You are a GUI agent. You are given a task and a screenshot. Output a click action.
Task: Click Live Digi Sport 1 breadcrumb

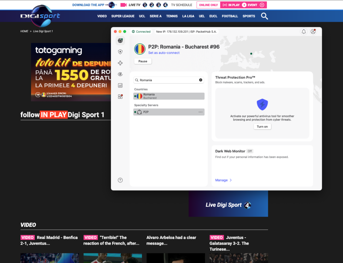pos(43,31)
